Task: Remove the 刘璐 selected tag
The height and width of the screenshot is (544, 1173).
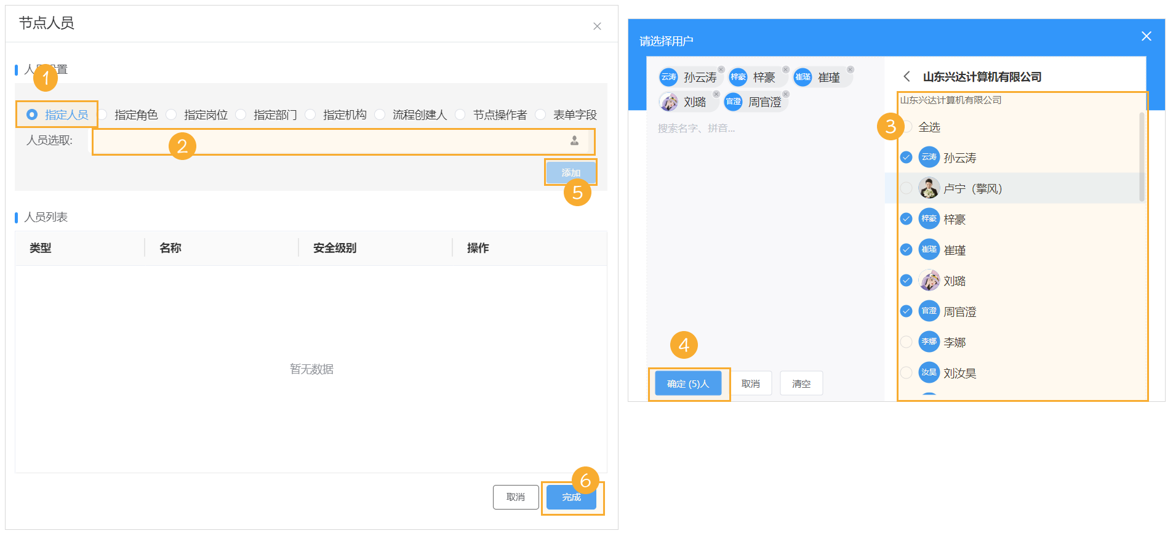Action: (716, 94)
